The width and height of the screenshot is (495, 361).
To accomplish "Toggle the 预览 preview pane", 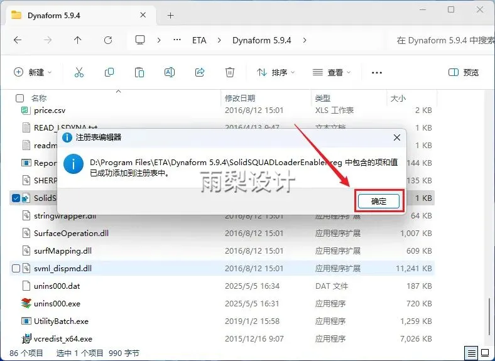I will click(x=464, y=72).
